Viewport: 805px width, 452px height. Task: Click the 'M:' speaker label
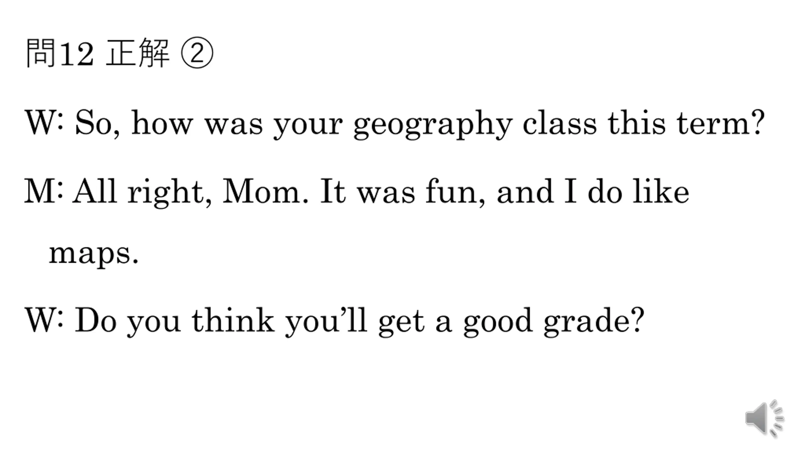coord(44,191)
